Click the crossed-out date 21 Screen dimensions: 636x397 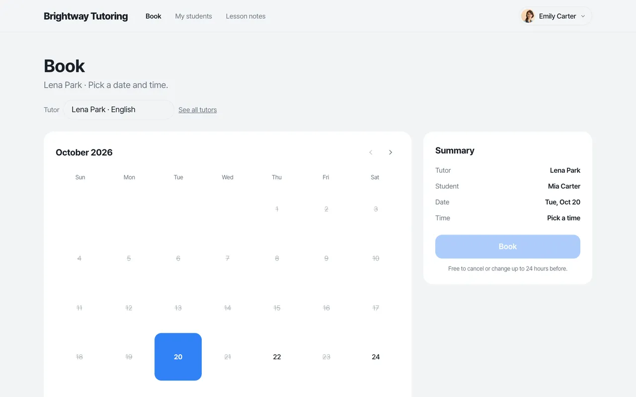tap(228, 357)
